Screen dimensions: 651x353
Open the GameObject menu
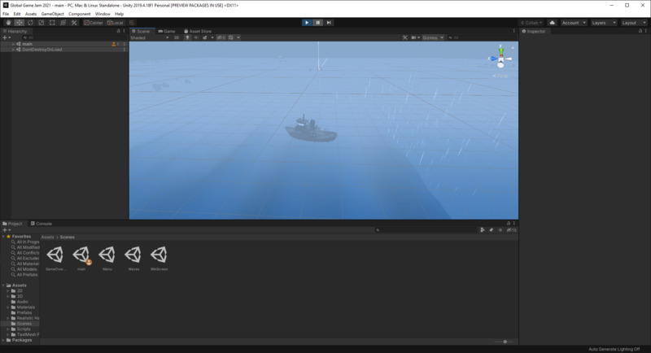pos(52,14)
